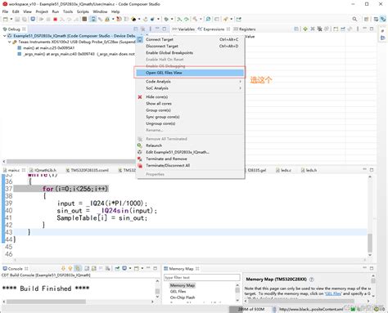Image resolution: width=388 pixels, height=313 pixels.
Task: Maximize the Debug view panel
Action: pos(164,29)
